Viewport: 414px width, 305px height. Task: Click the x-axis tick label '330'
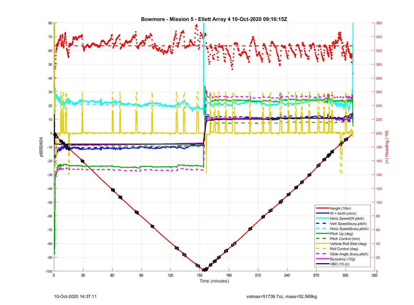(x=375, y=275)
